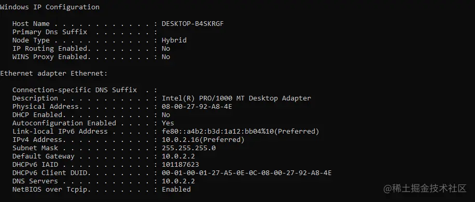Click the Autoconfiguration Enabled value Yes
Screen dimensions: 475x202
click(168, 123)
